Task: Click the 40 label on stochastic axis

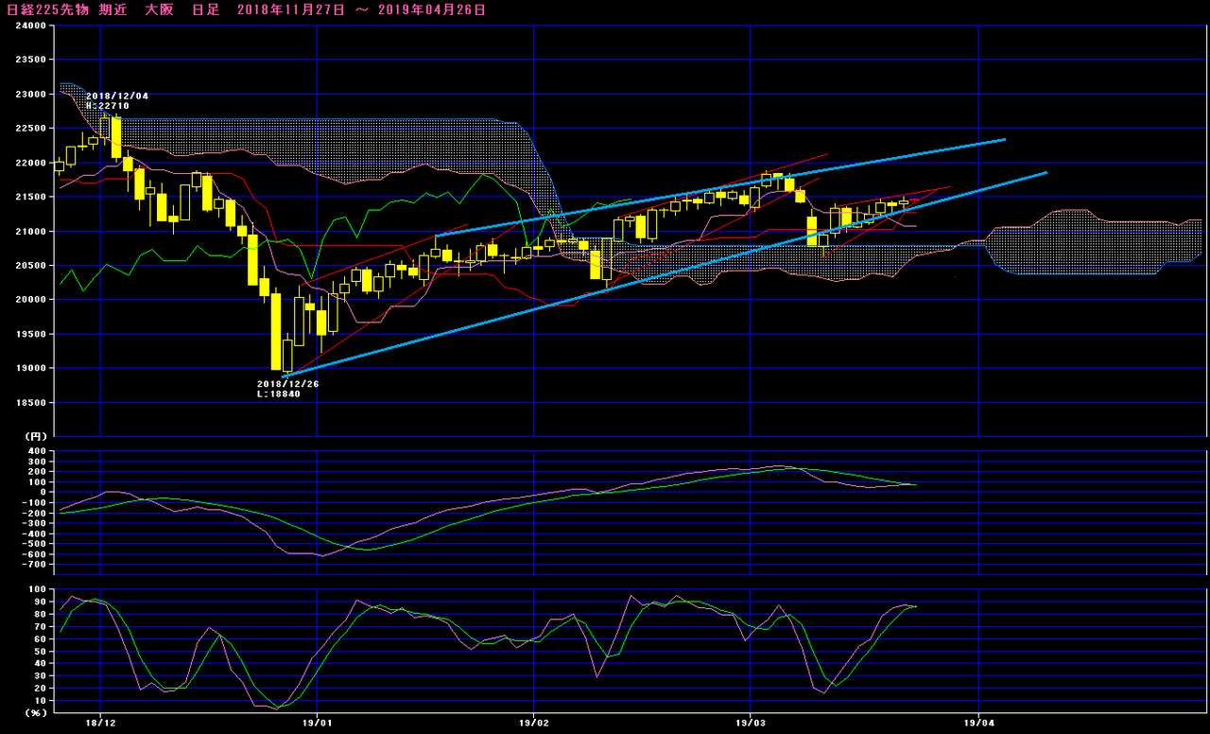Action: (41, 664)
